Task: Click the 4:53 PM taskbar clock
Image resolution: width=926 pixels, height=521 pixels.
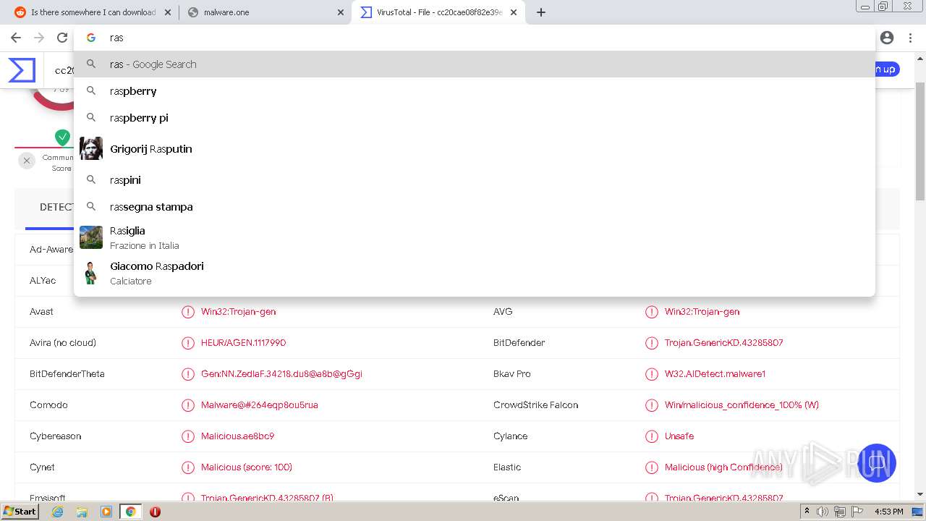Action: click(889, 512)
